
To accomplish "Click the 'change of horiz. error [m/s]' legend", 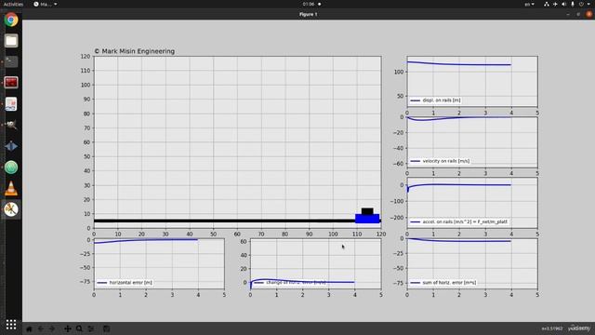I will tap(290, 283).
